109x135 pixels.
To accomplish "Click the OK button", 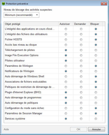I will (x=78, y=129).
